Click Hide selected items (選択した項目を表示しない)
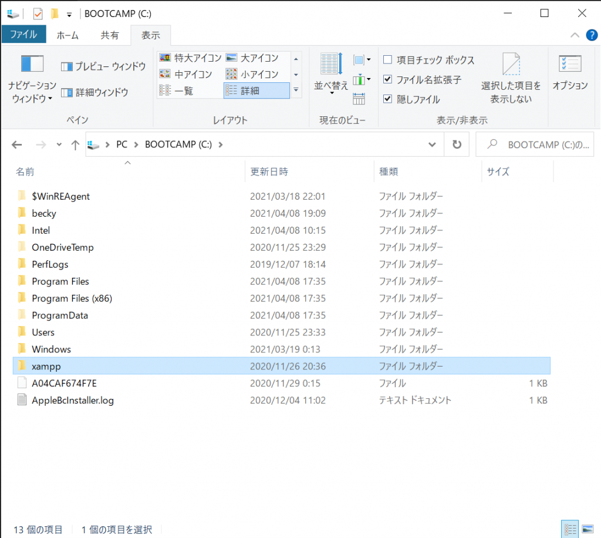This screenshot has height=538, width=601. tap(511, 78)
